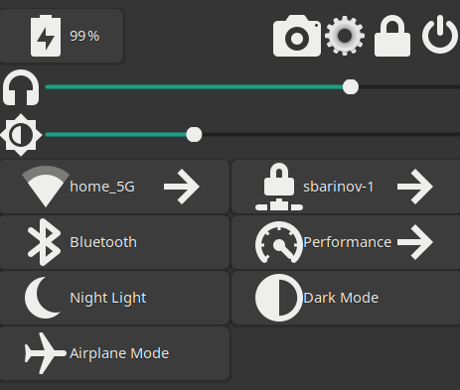Toggle Dark Mode

[x=346, y=298]
